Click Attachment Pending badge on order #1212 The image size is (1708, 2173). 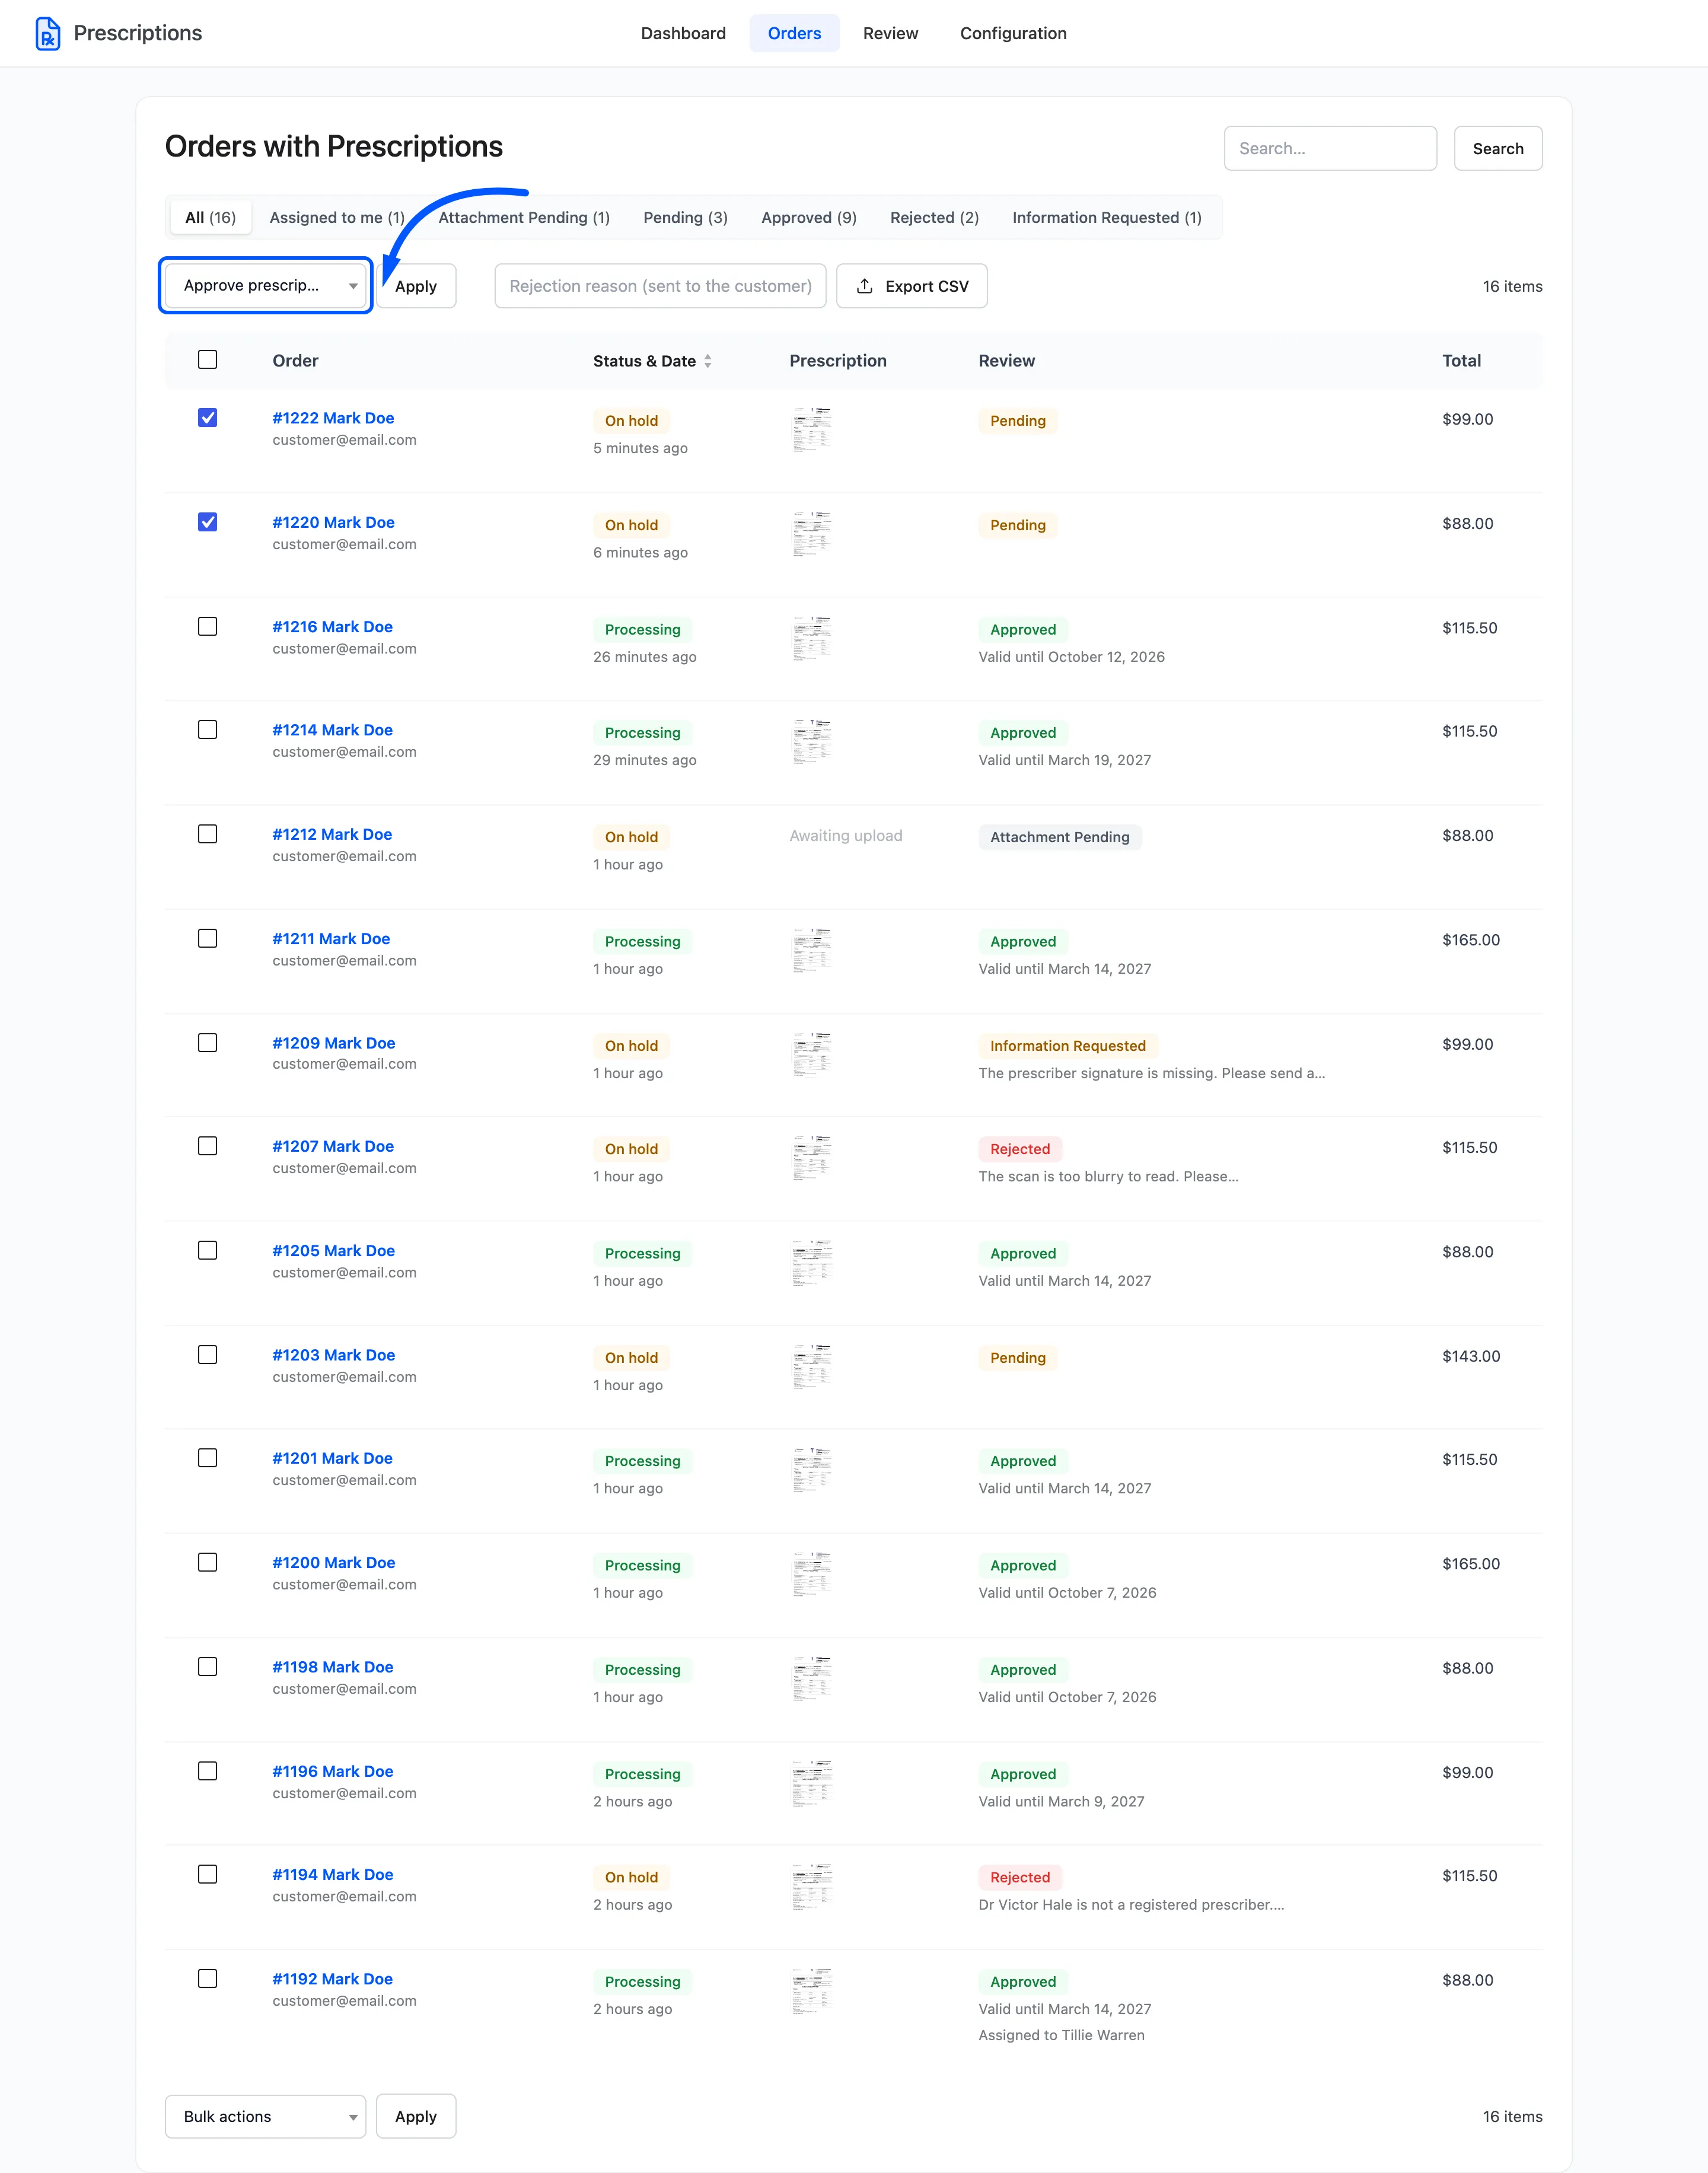[1060, 837]
